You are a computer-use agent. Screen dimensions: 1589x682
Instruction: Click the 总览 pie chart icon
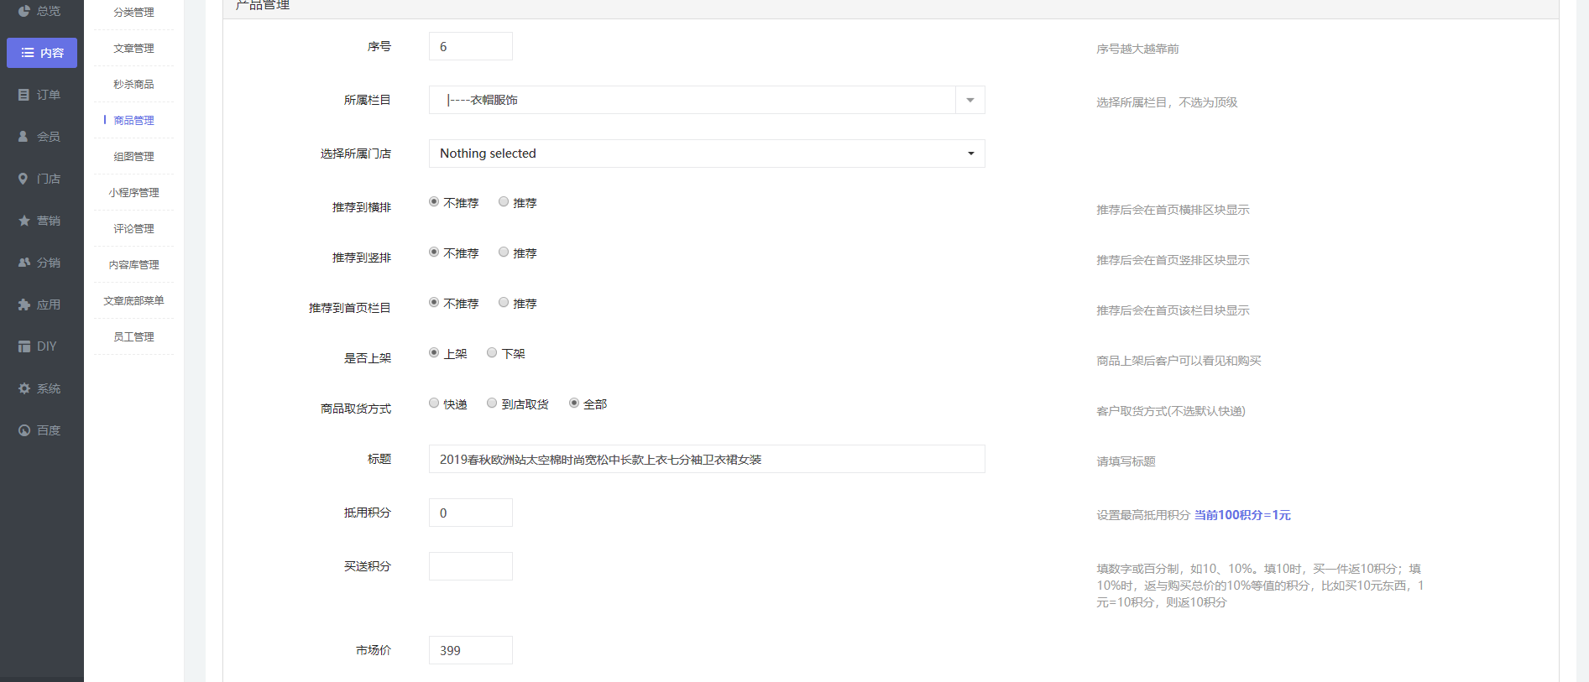pos(24,11)
